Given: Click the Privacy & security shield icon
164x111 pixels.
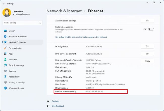Looking at the screenshot, I should [5, 82].
